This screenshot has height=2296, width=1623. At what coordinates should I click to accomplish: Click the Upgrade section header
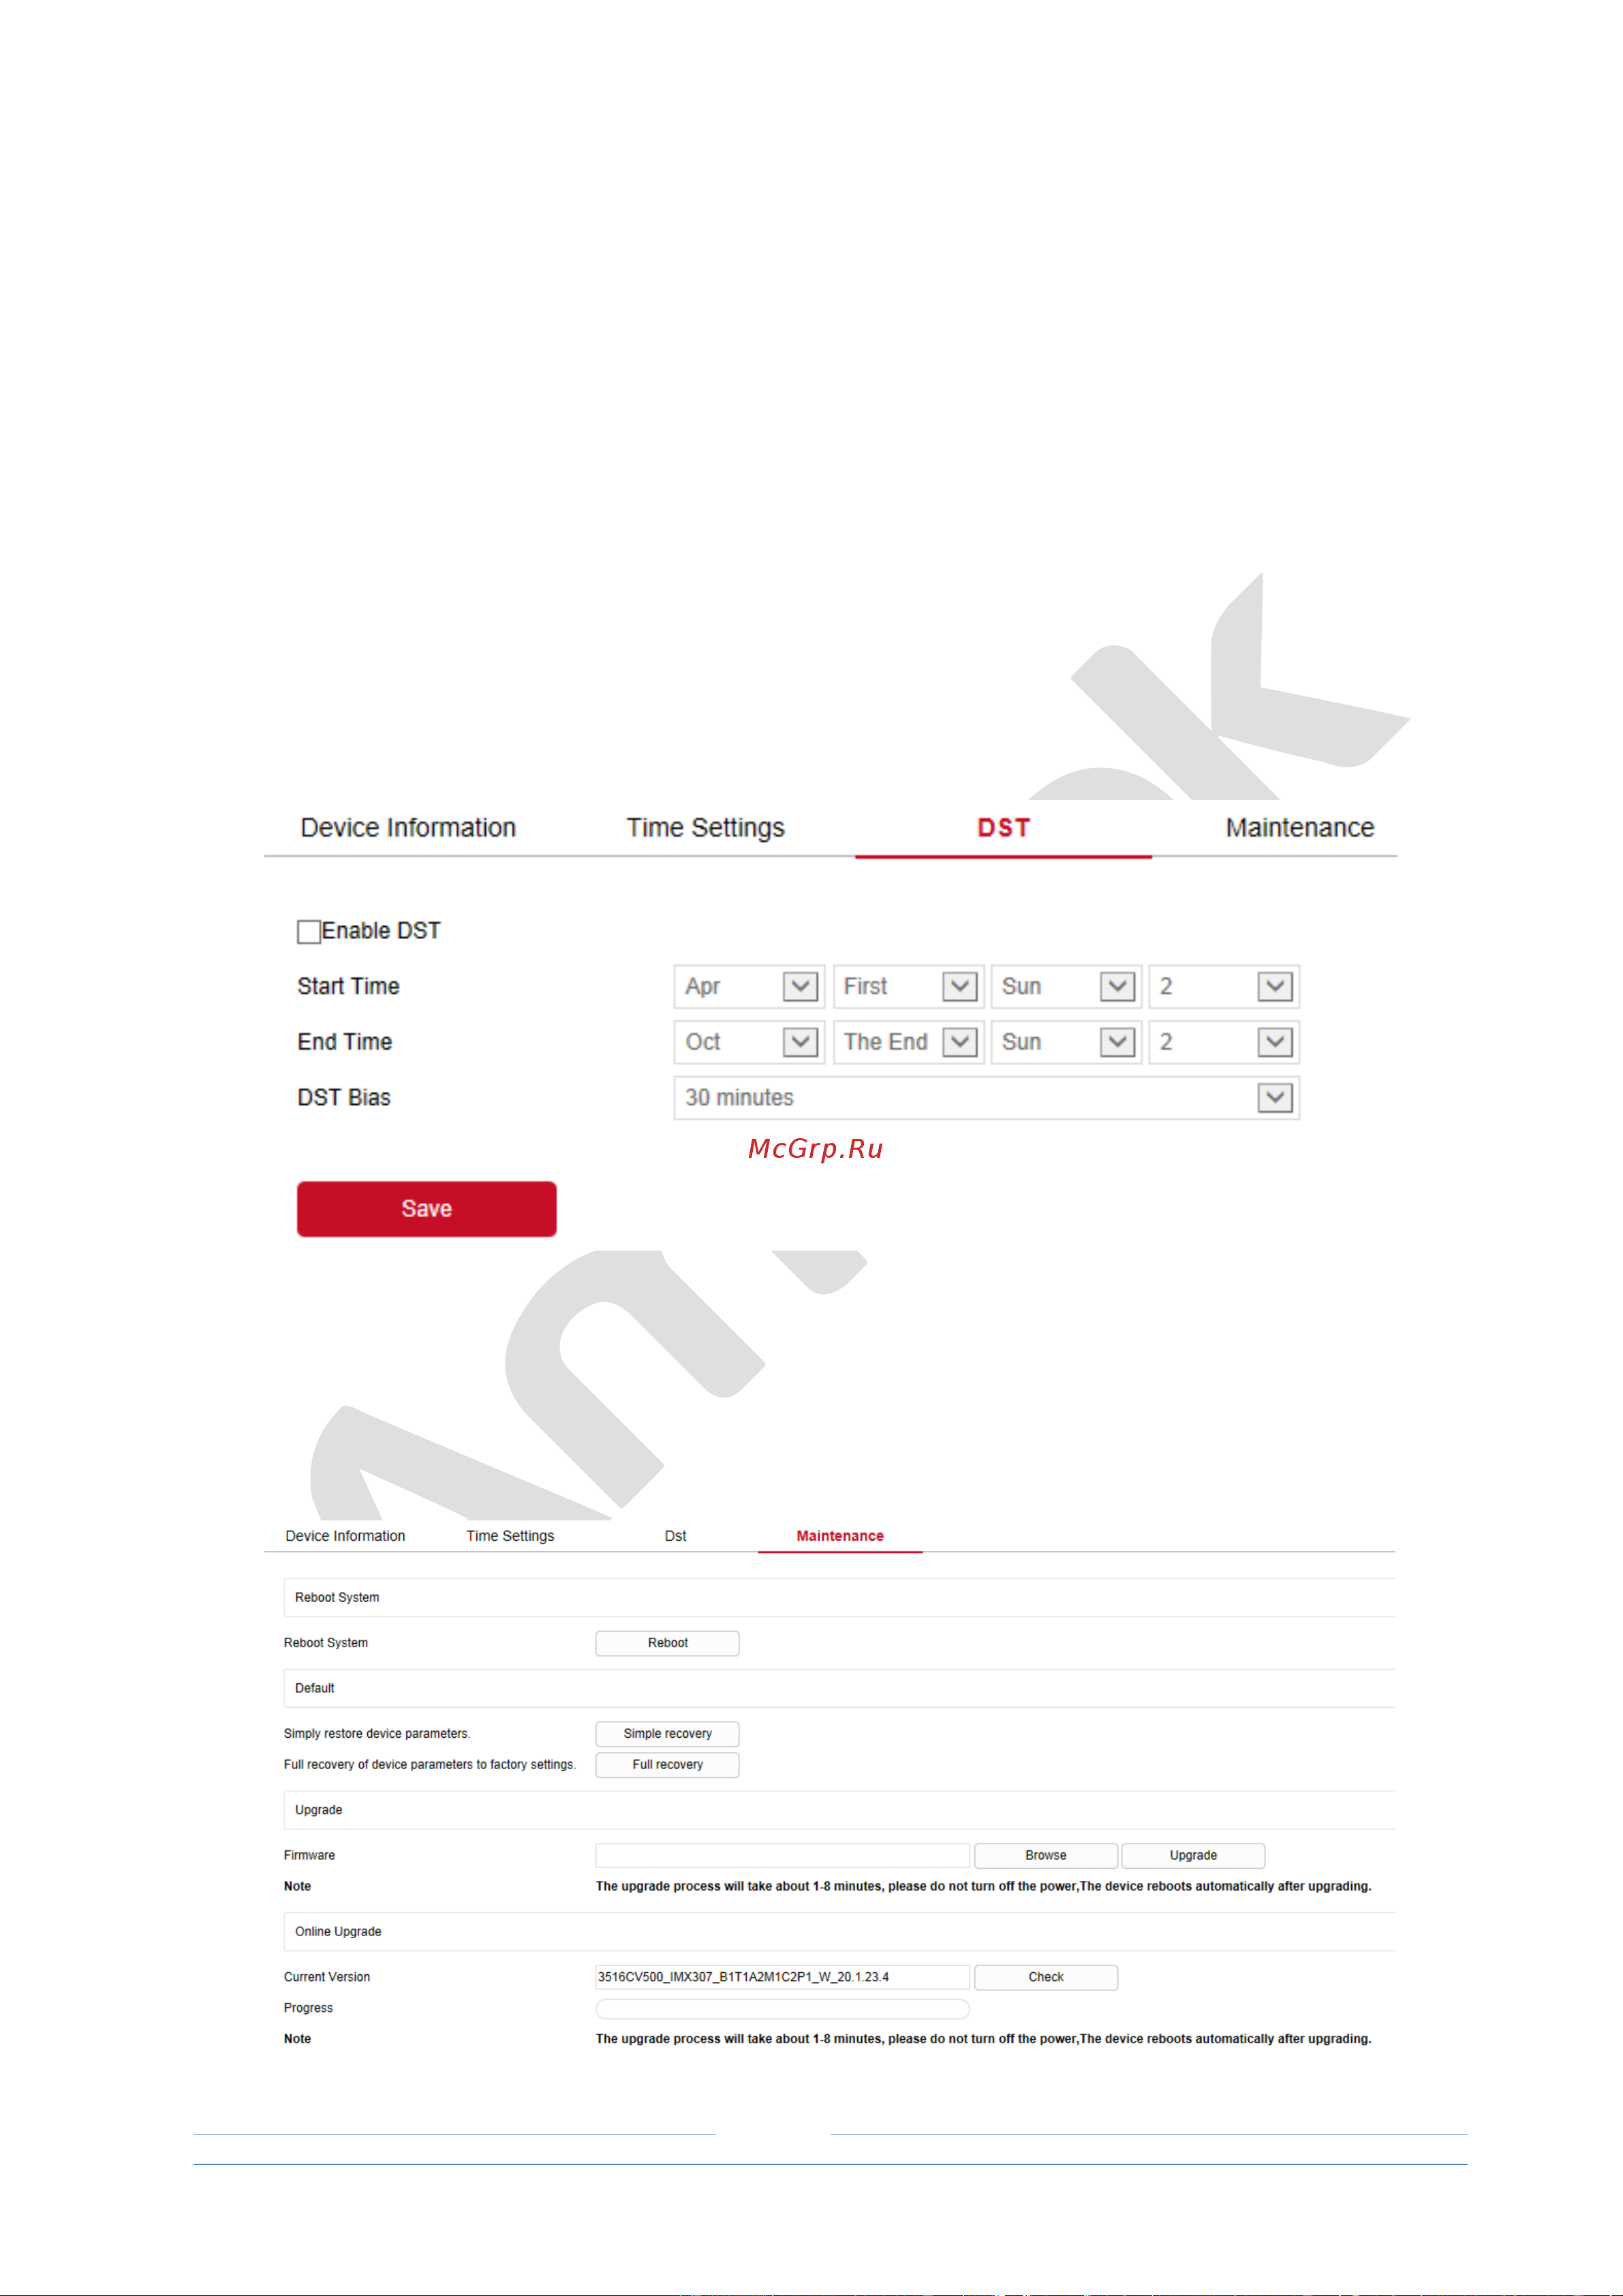pyautogui.click(x=840, y=1811)
